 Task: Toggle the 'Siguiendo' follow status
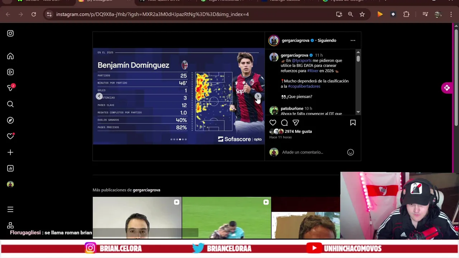pos(327,40)
